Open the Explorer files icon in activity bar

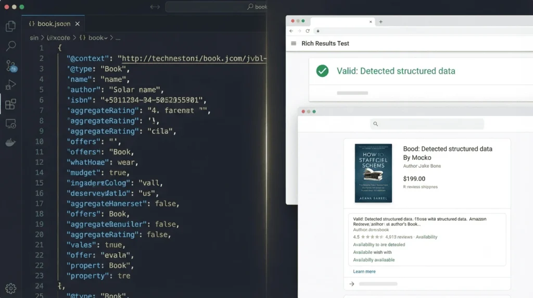(10, 26)
